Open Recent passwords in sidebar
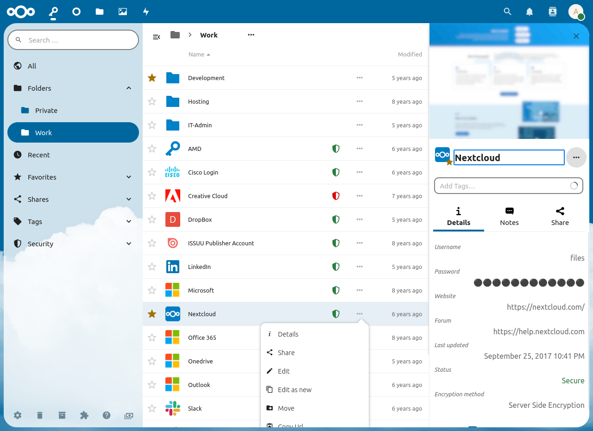The image size is (593, 431). [73, 155]
